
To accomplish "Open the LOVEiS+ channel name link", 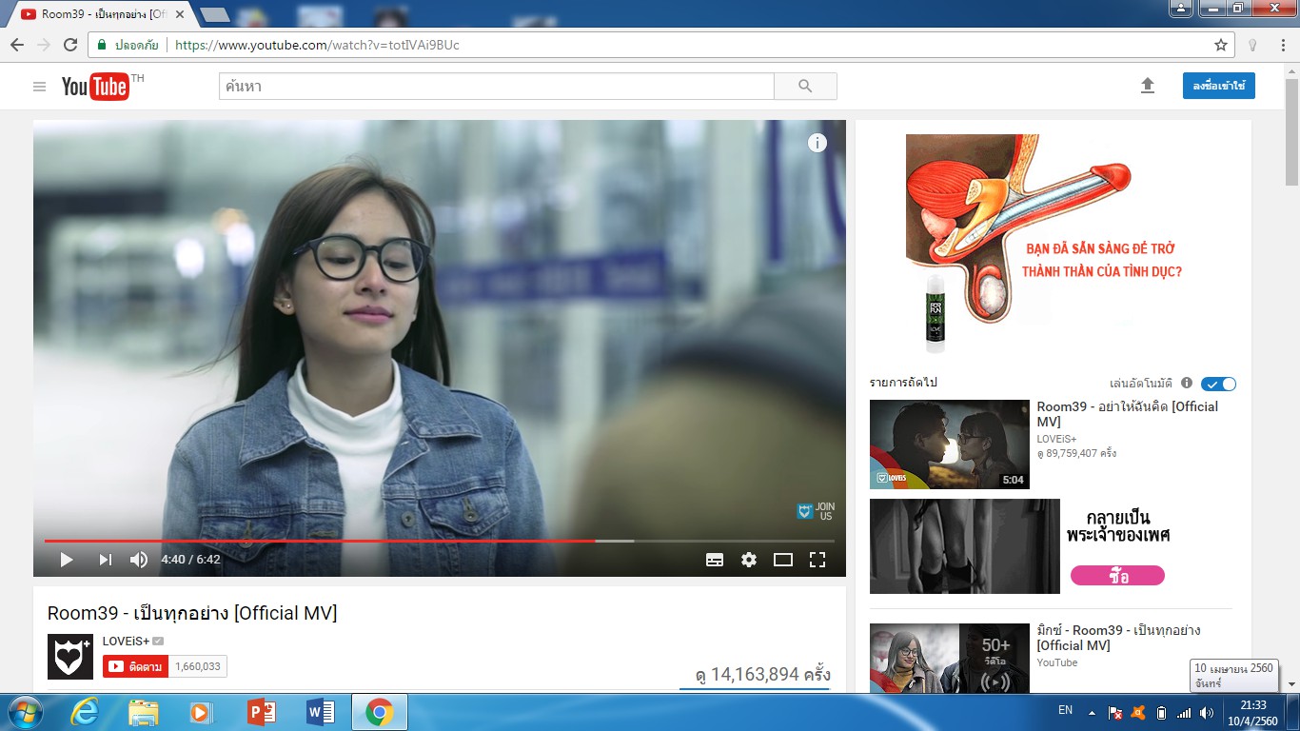I will 126,642.
